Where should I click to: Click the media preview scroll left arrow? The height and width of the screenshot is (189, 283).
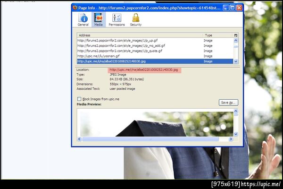click(79, 139)
